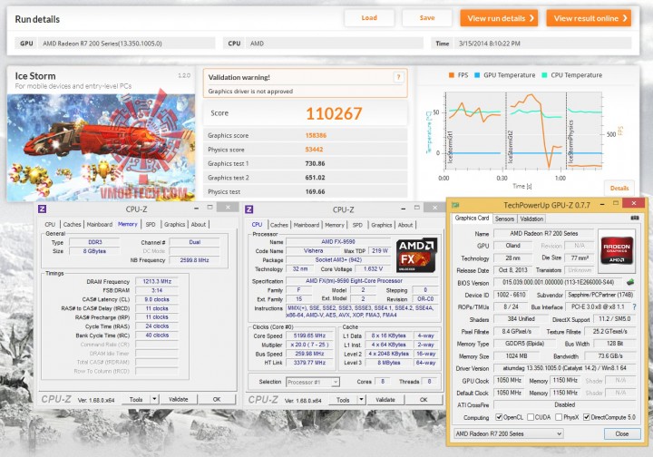Viewport: 653px width, 457px height.
Task: Click the Memory Type GDDR5 (Elpida) field
Action: (524, 344)
